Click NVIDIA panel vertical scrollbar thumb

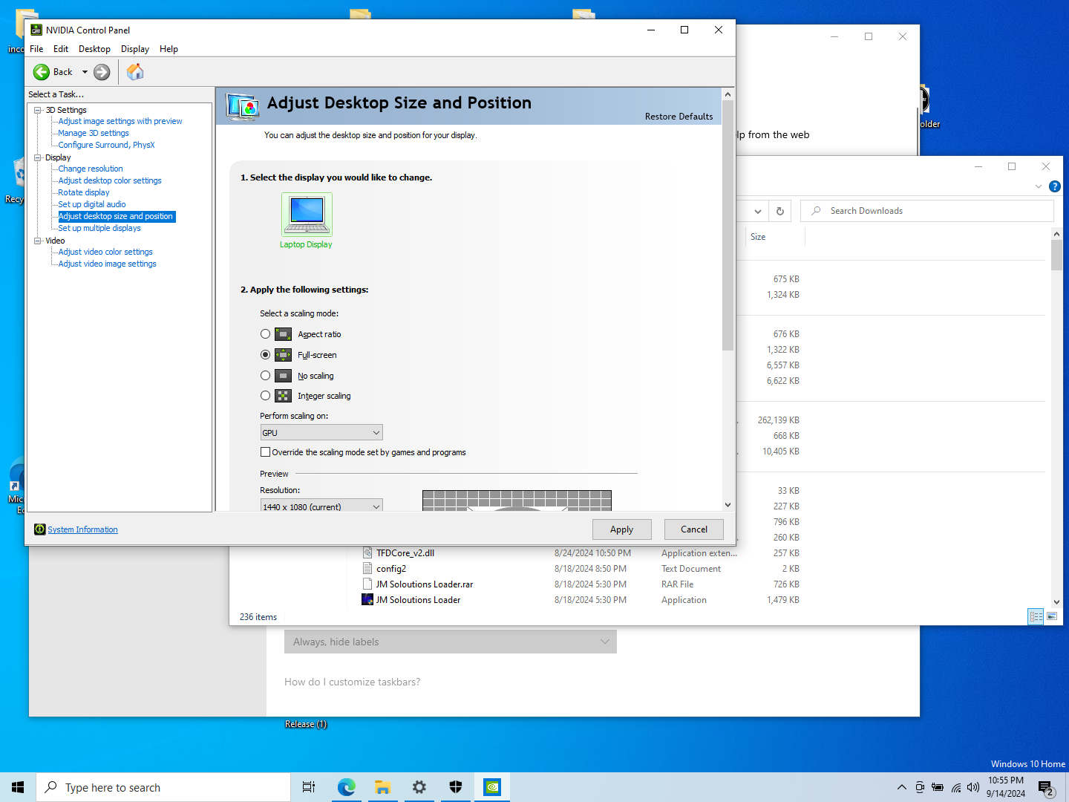click(x=728, y=225)
